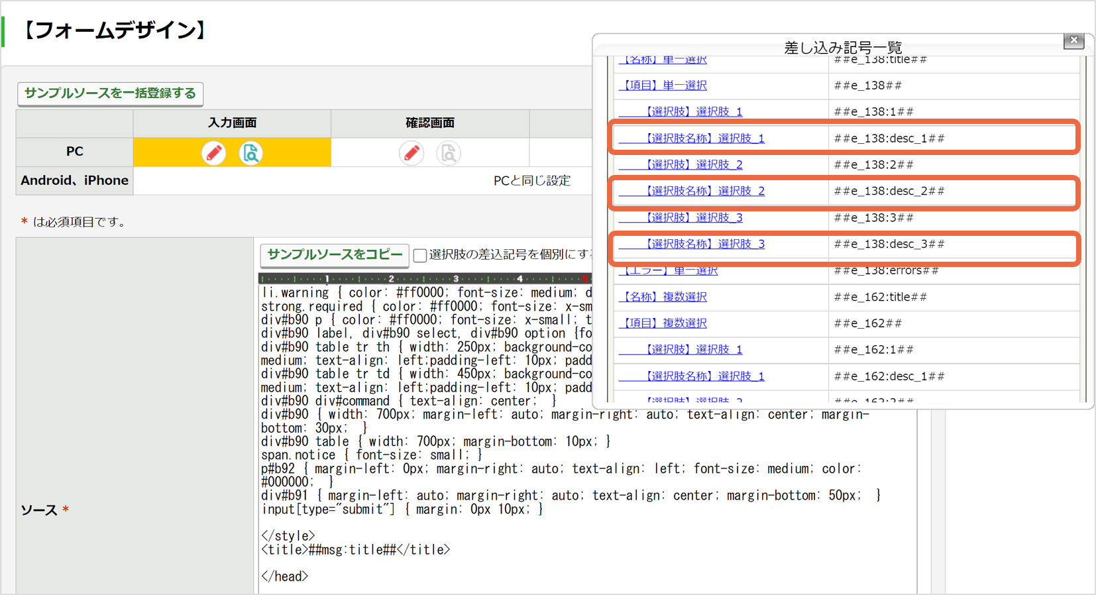The height and width of the screenshot is (595, 1096).
Task: Open 【名称】複数選択 link
Action: [x=663, y=297]
